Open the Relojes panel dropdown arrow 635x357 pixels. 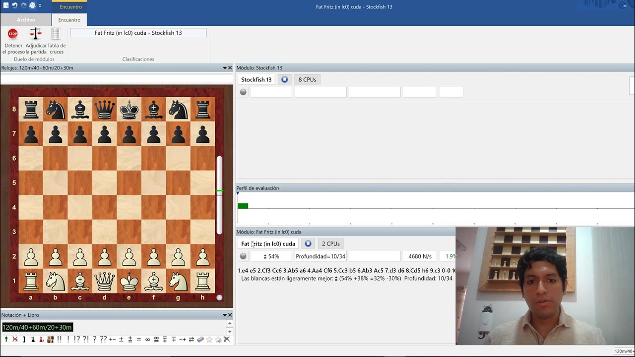click(x=225, y=68)
